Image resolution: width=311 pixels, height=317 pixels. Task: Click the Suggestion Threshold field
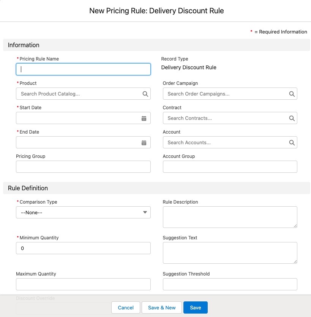coord(230,284)
